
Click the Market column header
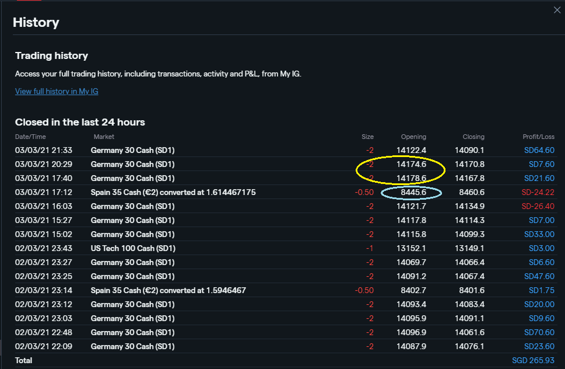[104, 137]
